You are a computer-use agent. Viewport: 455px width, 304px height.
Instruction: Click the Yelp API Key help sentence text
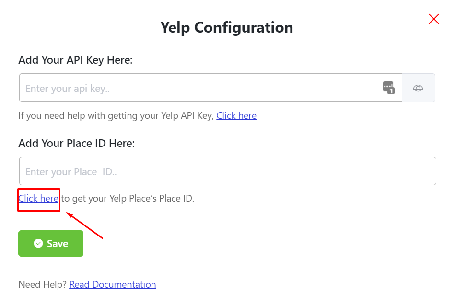(x=116, y=116)
